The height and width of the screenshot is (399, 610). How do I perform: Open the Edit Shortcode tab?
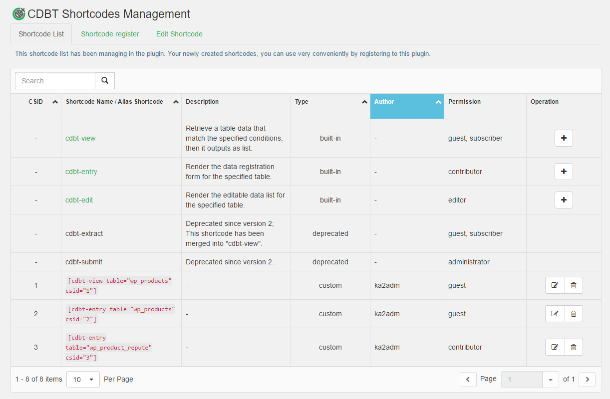[x=179, y=34]
